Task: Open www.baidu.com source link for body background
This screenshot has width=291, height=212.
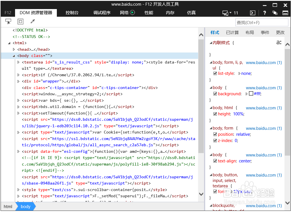Action: click(264, 88)
